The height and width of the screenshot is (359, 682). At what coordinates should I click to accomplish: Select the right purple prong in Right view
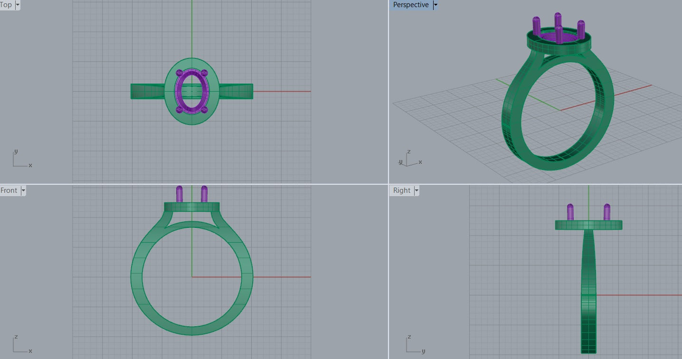[x=607, y=212]
